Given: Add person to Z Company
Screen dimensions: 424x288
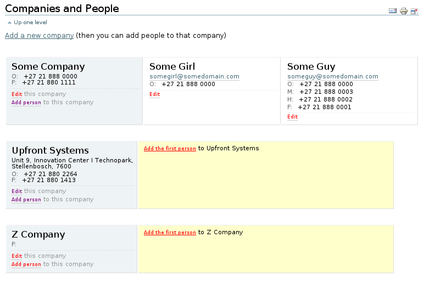Looking at the screenshot, I should click(26, 264).
